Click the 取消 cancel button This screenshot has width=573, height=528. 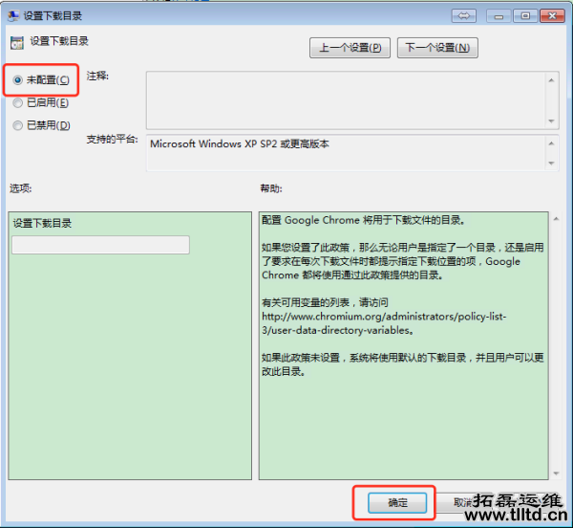[463, 502]
